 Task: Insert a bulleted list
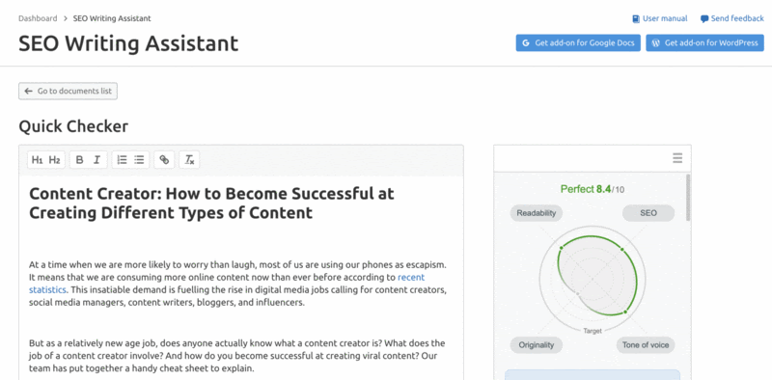point(139,160)
